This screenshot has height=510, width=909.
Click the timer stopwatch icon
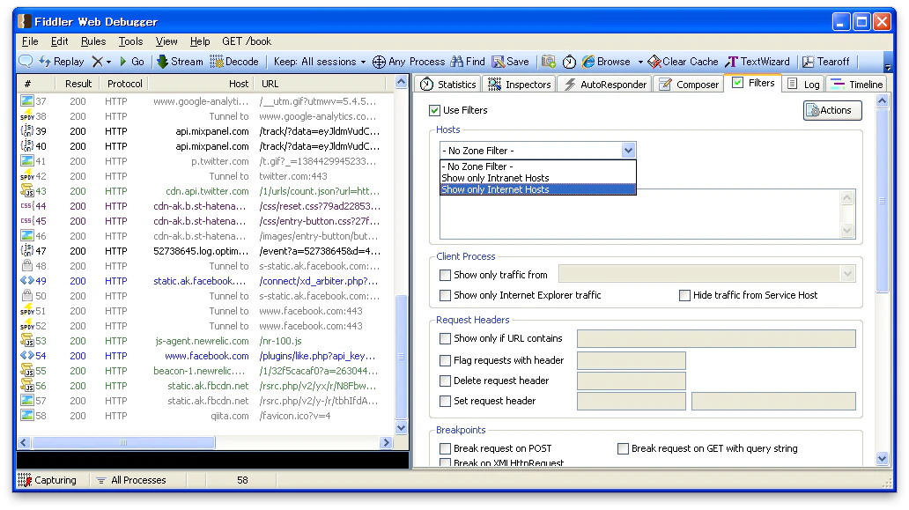569,62
